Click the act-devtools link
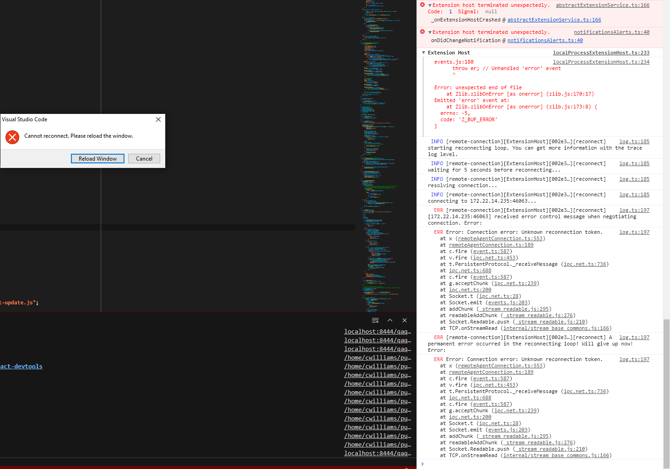 (x=21, y=366)
